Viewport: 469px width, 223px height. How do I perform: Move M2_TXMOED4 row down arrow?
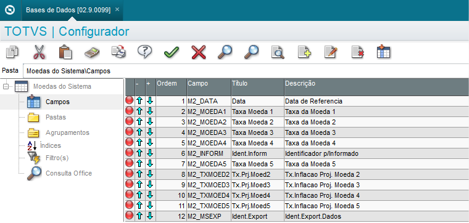point(150,195)
